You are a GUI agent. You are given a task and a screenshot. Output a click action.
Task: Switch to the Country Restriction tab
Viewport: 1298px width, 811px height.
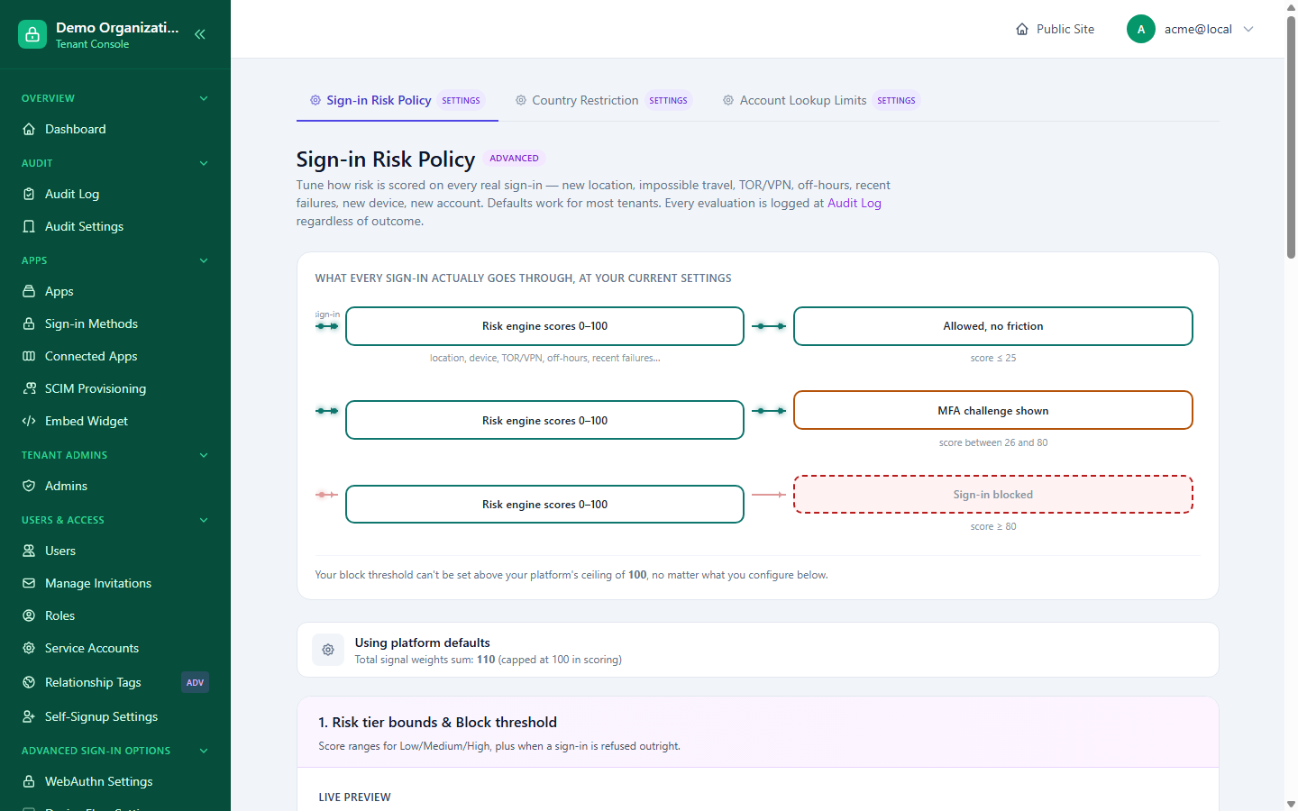click(603, 100)
